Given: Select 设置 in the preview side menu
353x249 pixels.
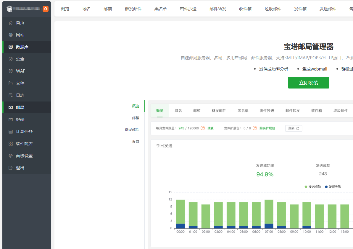Looking at the screenshot, I should click(136, 141).
